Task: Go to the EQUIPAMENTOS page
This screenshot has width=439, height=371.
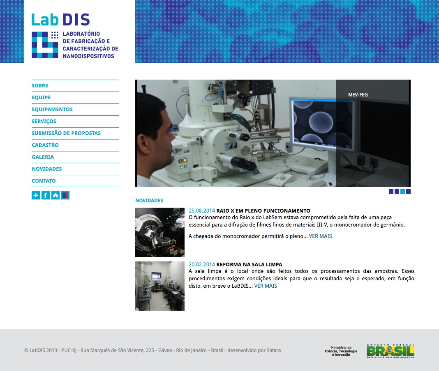Action: click(75, 109)
